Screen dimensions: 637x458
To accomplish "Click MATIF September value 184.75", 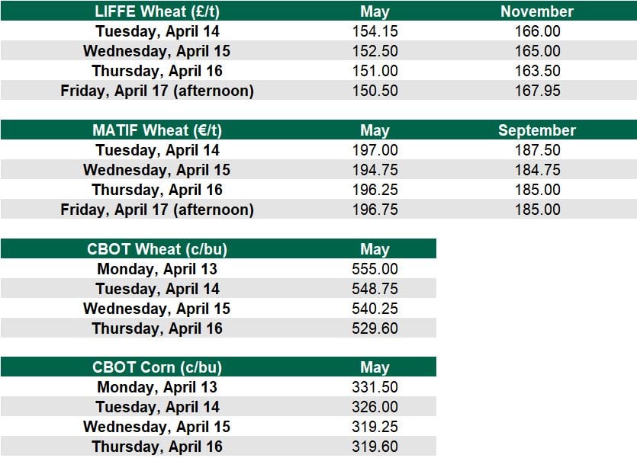I will tap(537, 170).
